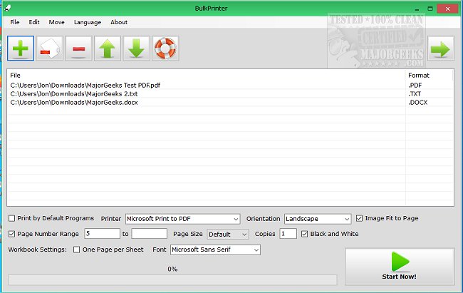
Task: Open the About menu
Action: click(119, 22)
